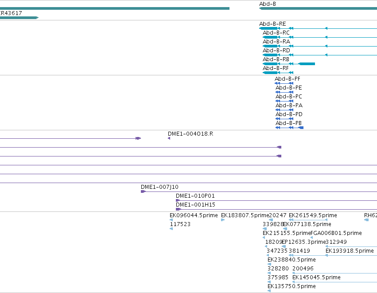Click the DME1-001H15 feature label
This screenshot has width=377, height=293.
pos(195,205)
